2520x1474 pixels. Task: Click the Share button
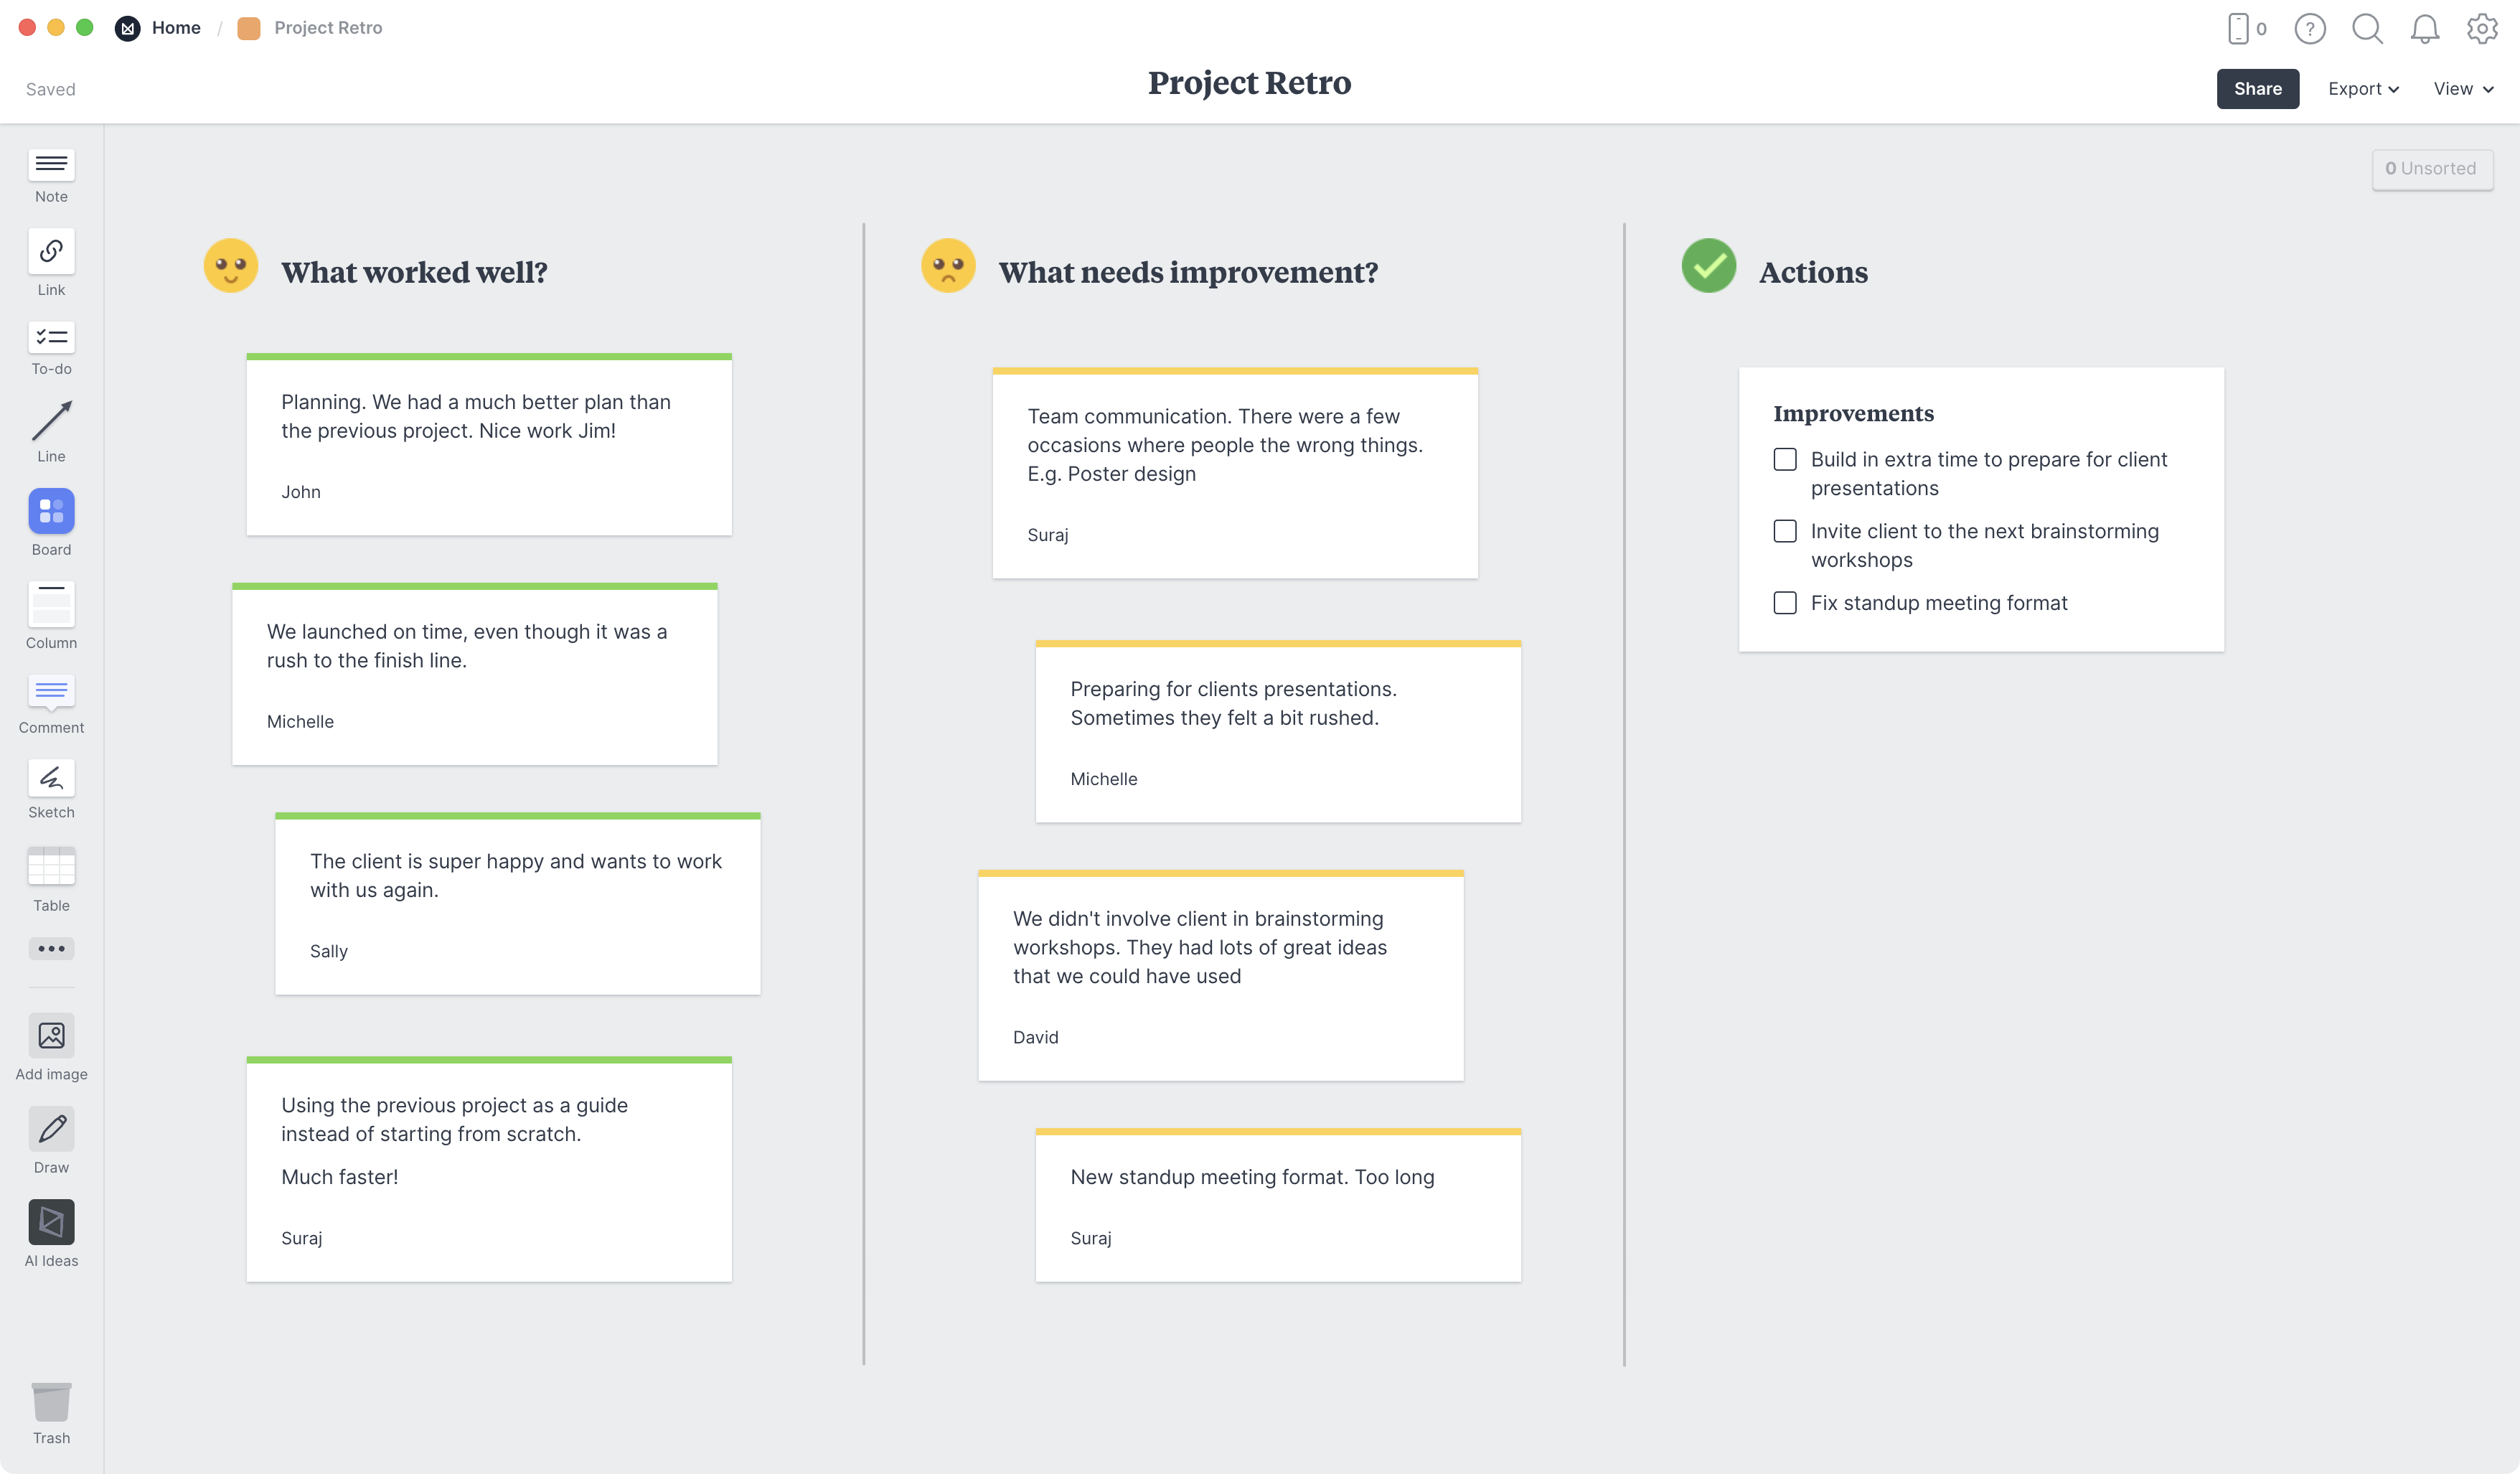2257,88
